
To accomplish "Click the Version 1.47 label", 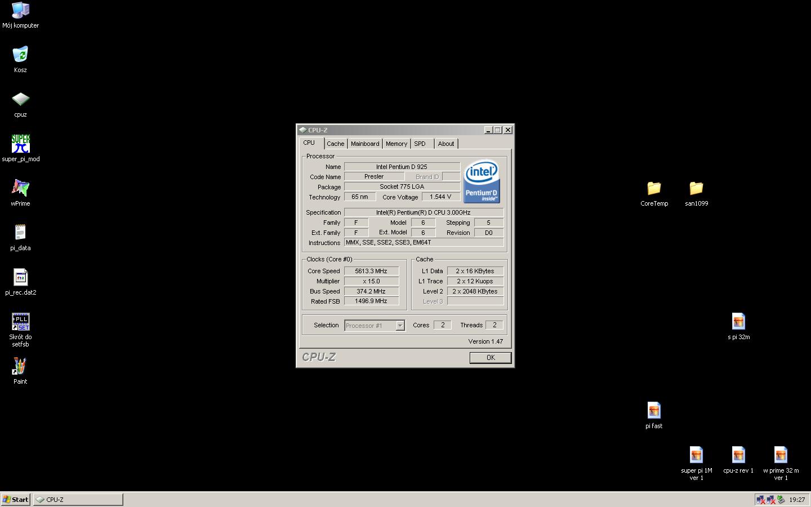I will [x=485, y=341].
